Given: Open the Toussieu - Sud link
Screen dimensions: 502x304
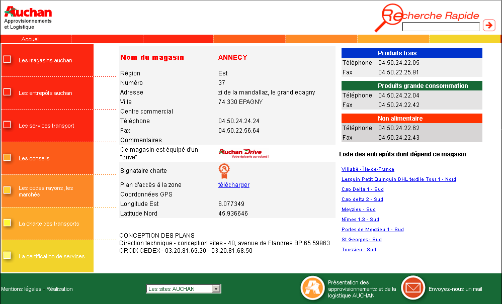Looking at the screenshot, I should click(x=359, y=250).
